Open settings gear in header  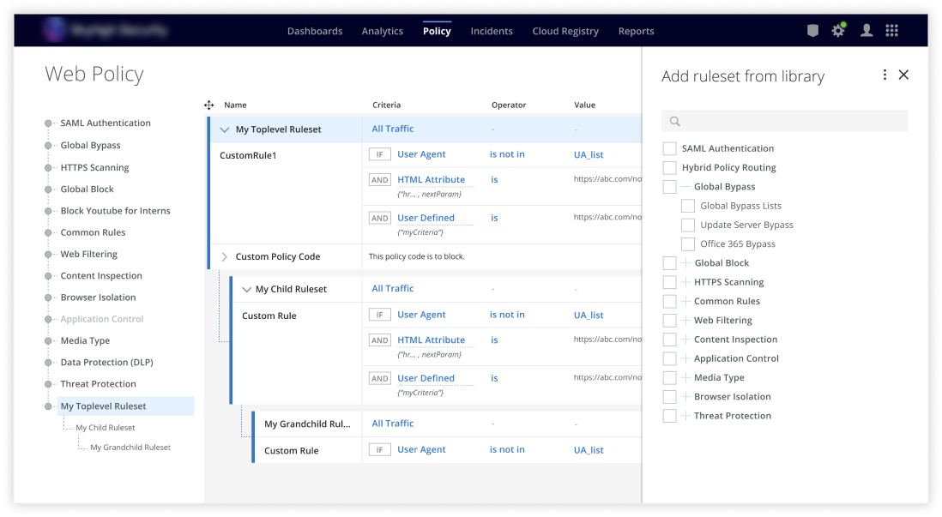tap(838, 31)
